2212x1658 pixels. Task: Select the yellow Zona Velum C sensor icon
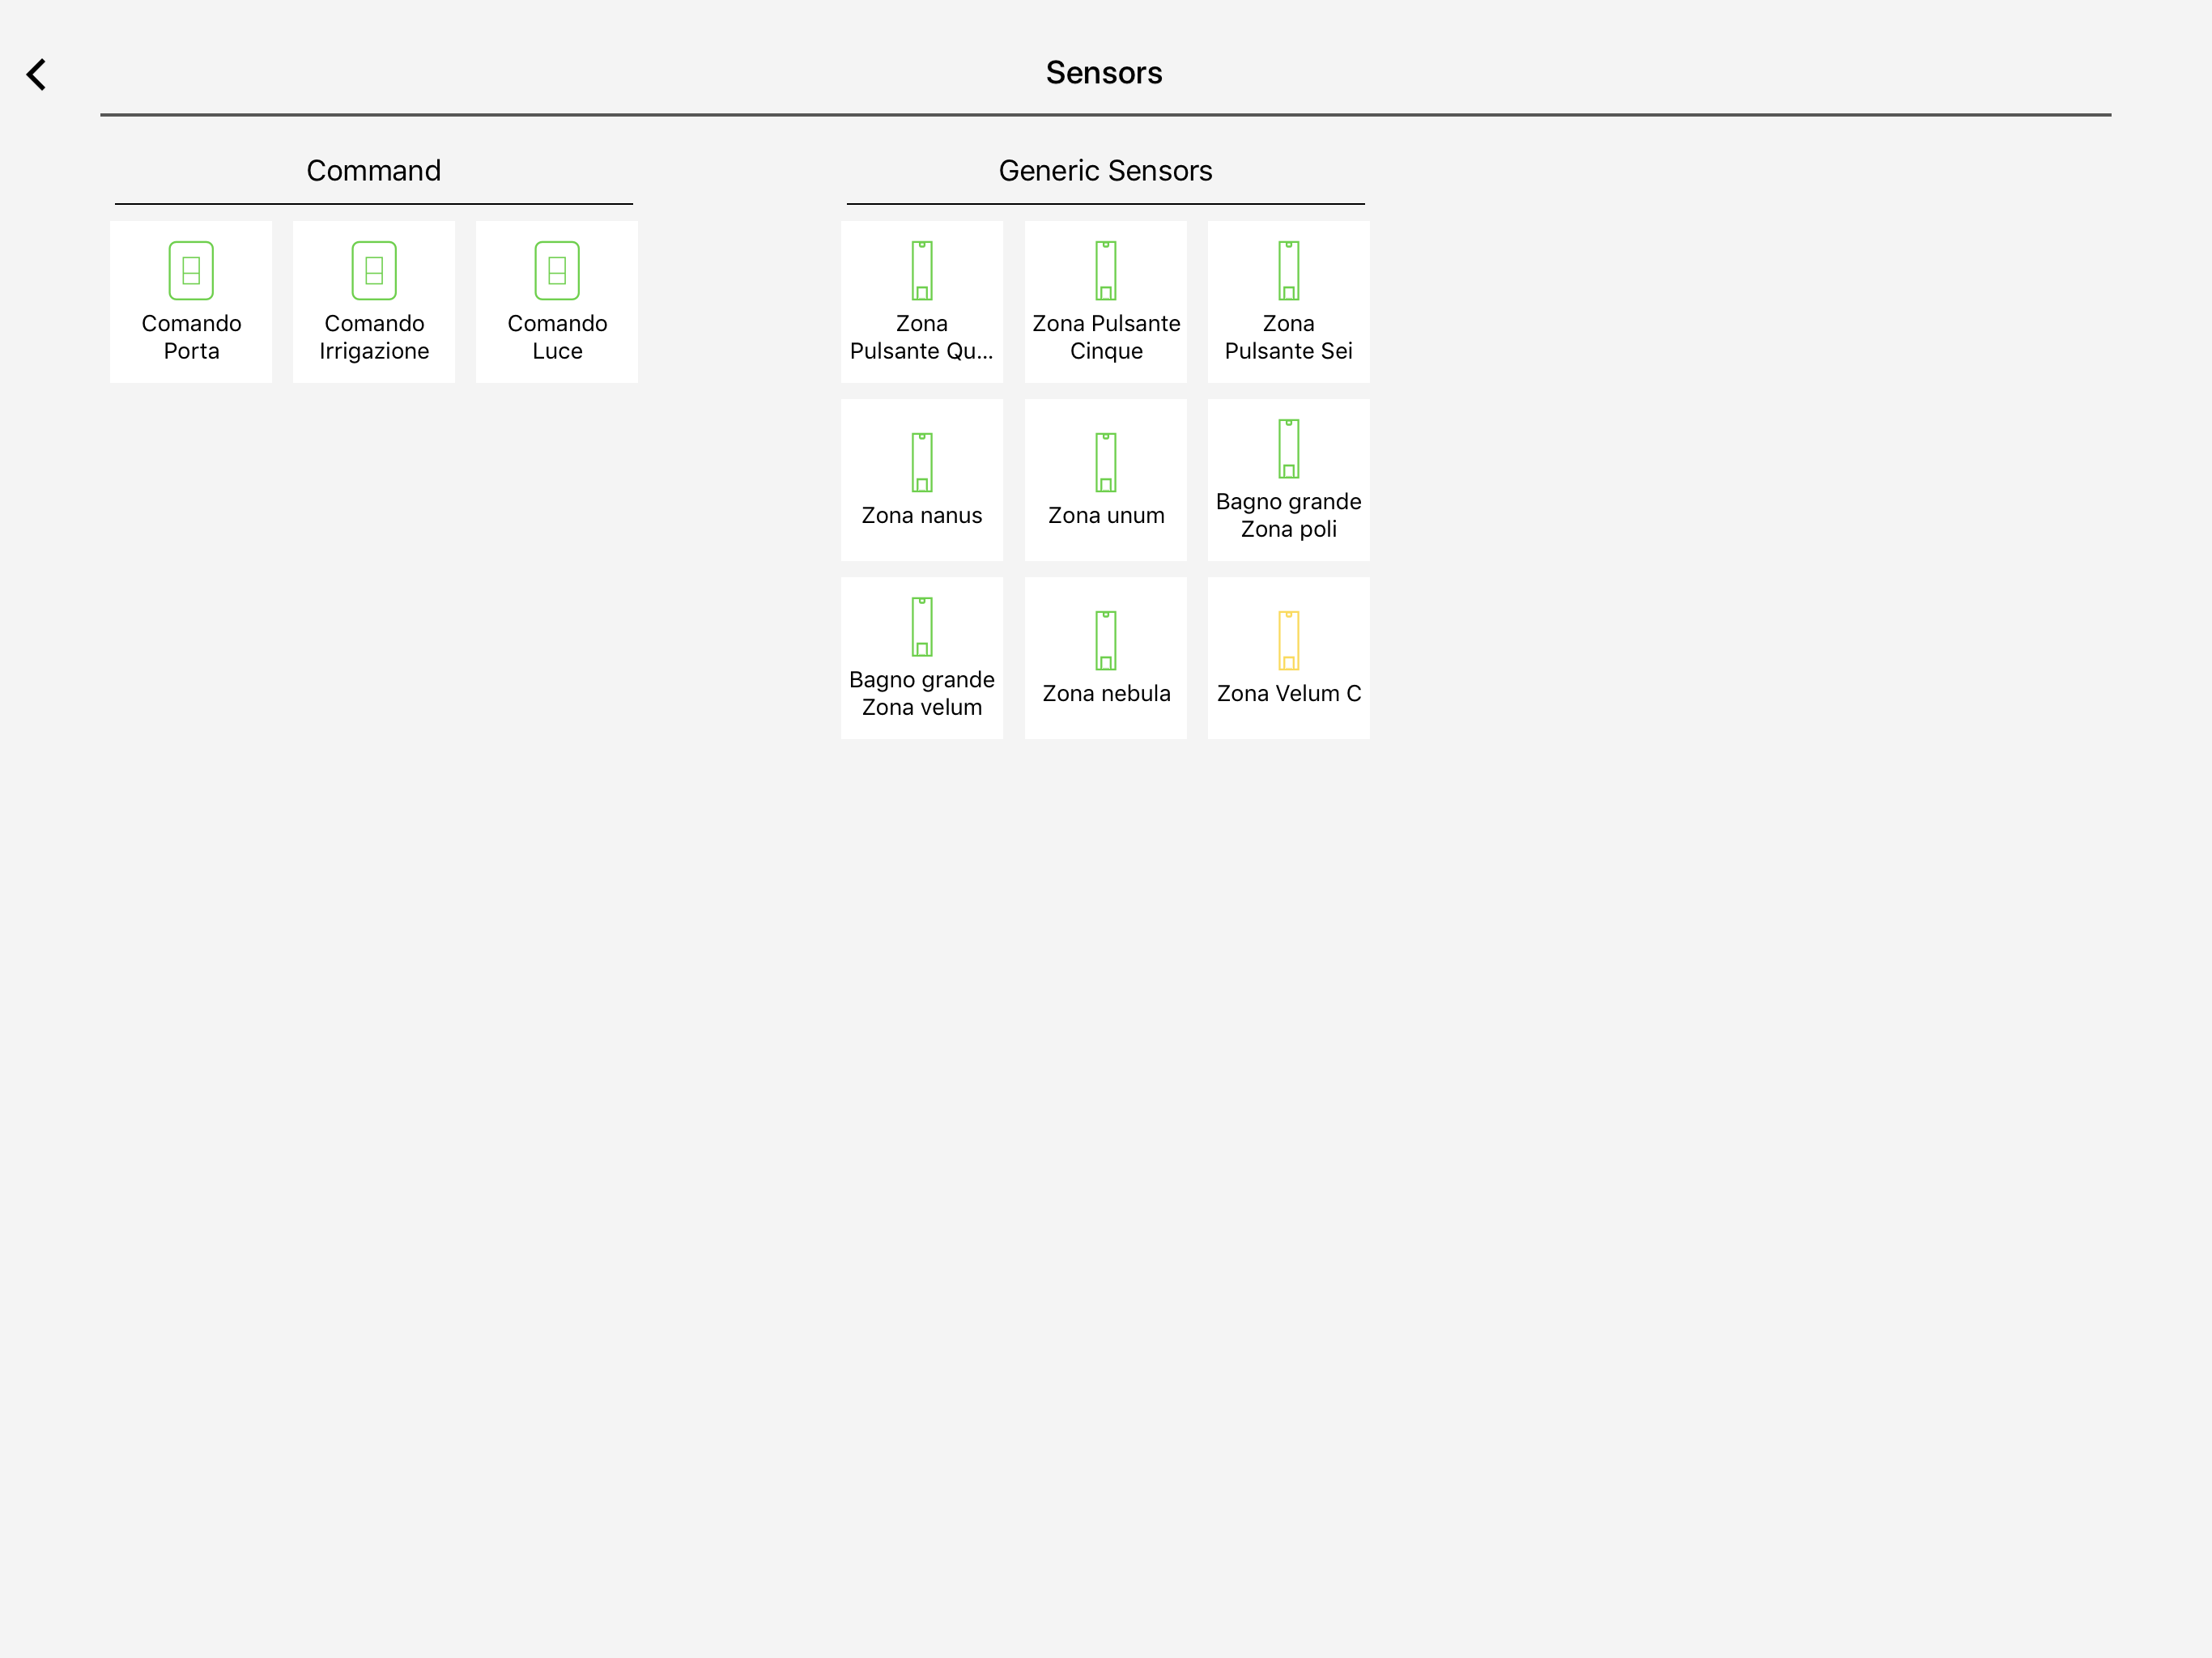(1289, 640)
